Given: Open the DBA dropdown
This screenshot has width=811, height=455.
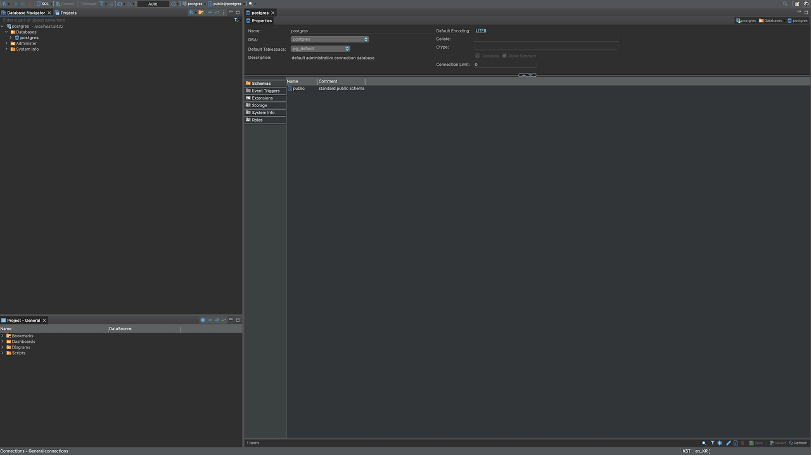Looking at the screenshot, I should 366,39.
